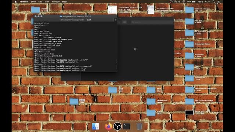Image resolution: width=235 pixels, height=132 pixels.
Task: Select the 'old_stuff' desktop folder
Action: coord(189,21)
